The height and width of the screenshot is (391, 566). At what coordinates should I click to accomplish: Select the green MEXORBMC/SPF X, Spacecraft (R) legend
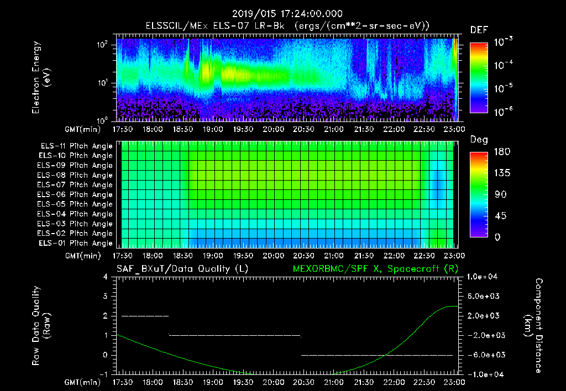point(375,269)
